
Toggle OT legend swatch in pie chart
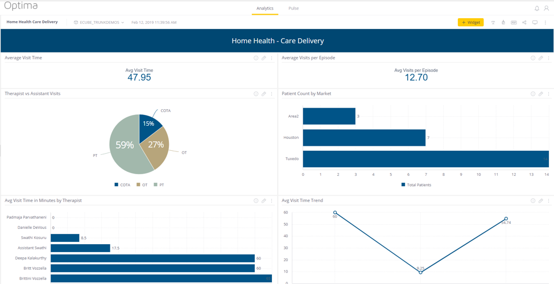tap(138, 184)
